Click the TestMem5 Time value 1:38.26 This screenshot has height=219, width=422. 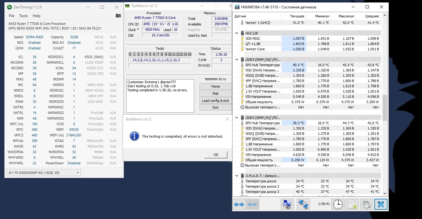[x=221, y=54]
